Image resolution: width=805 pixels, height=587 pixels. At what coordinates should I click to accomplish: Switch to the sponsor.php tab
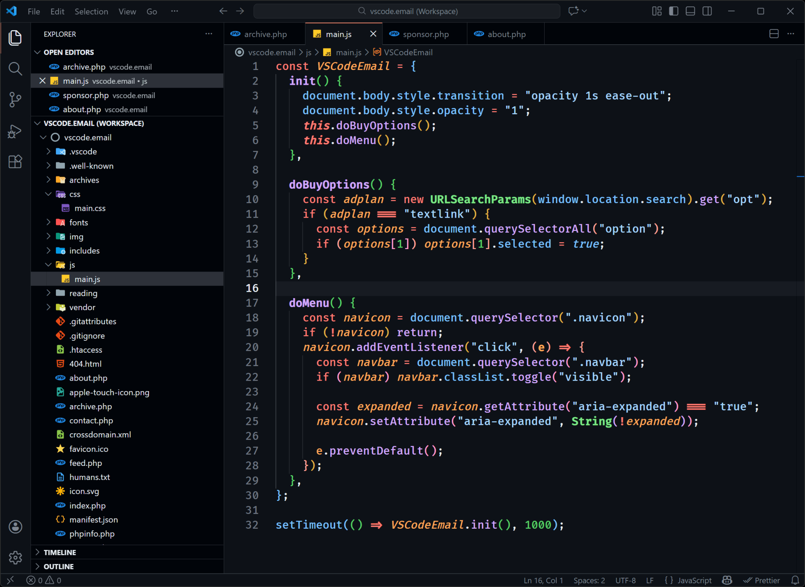[425, 34]
